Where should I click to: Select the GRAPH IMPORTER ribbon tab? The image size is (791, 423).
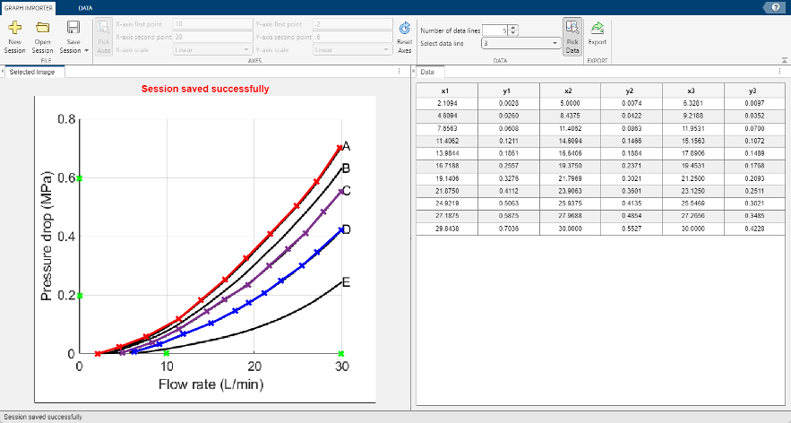[x=29, y=6]
